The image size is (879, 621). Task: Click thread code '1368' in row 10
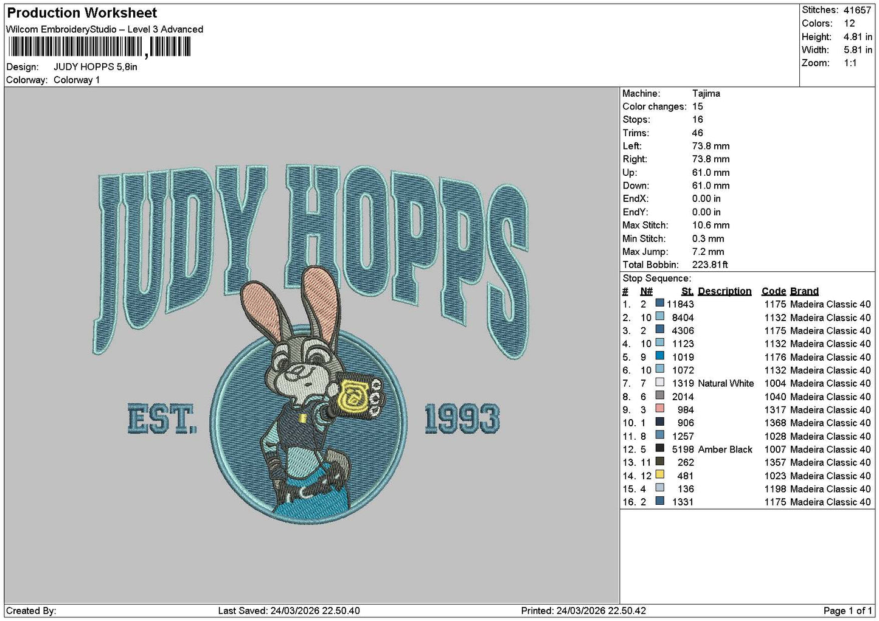tap(775, 423)
